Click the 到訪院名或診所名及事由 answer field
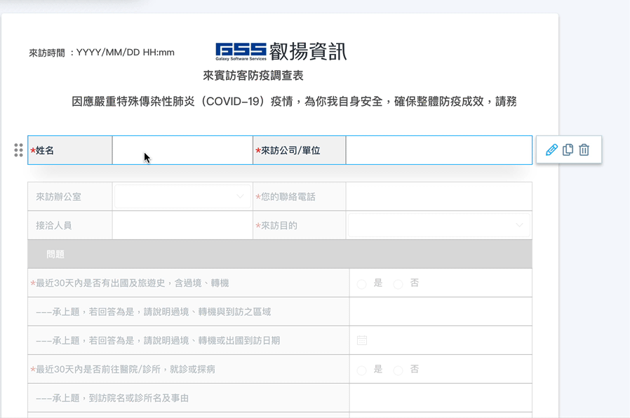The width and height of the screenshot is (630, 418). point(441,398)
